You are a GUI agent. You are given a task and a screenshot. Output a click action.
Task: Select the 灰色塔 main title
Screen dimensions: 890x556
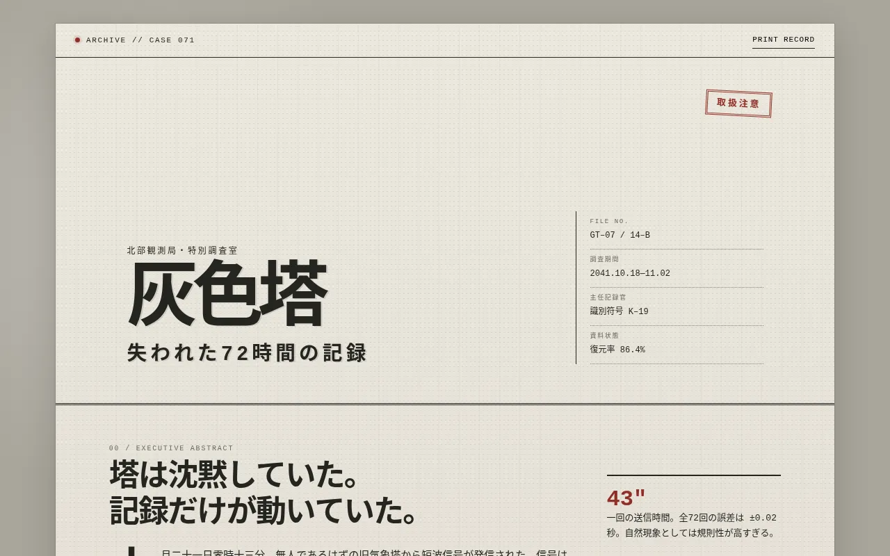pyautogui.click(x=227, y=295)
